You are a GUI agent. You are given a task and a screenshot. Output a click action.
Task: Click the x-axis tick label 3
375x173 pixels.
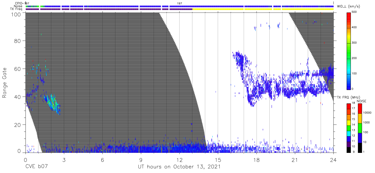coord(64,160)
